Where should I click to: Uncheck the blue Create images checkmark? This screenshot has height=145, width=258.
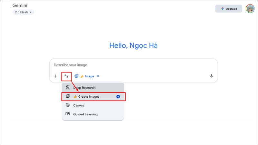click(x=118, y=96)
